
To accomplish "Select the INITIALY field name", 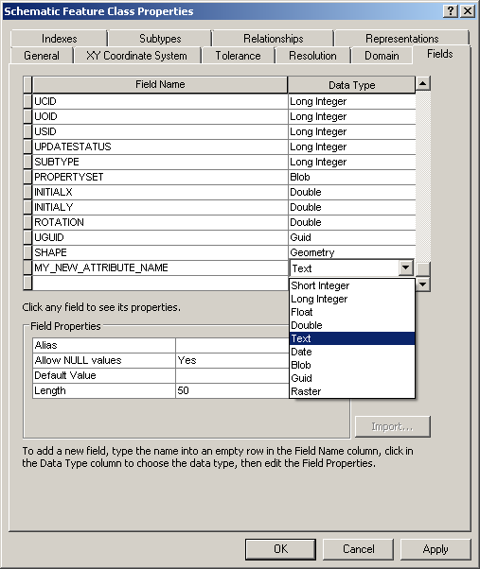I will [x=160, y=207].
